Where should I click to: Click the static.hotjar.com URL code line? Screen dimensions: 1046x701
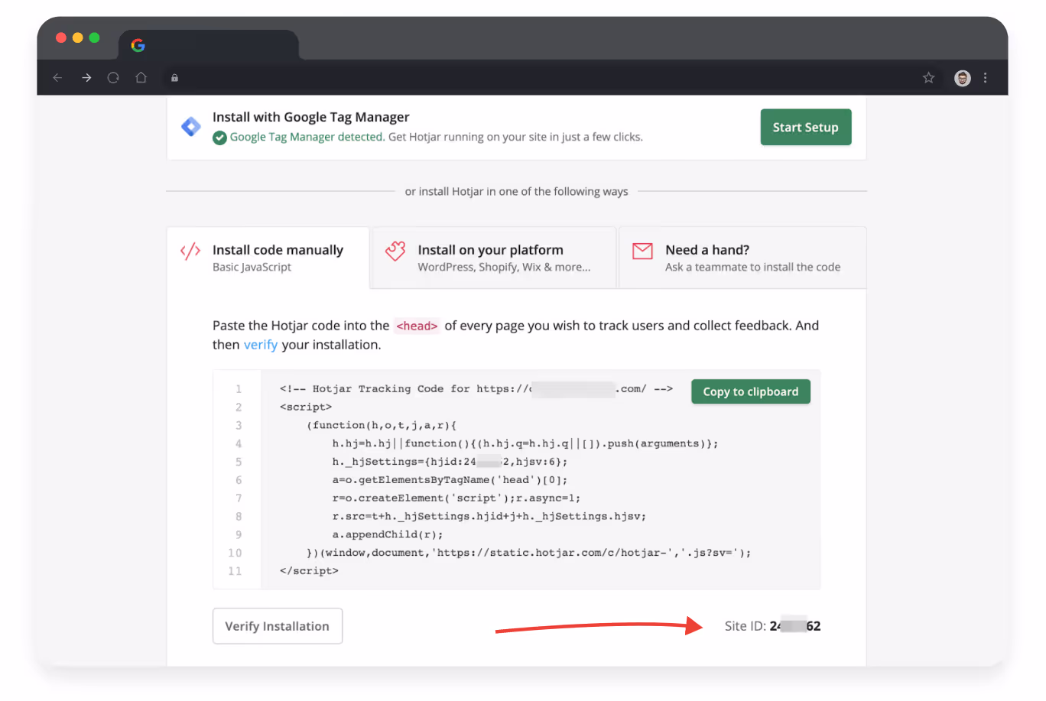click(528, 553)
